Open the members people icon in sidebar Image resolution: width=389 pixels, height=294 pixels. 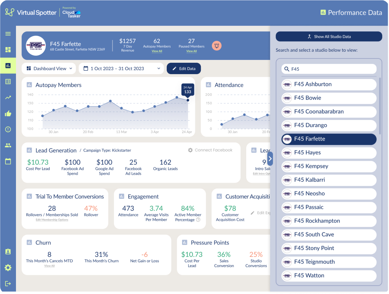coord(8,145)
